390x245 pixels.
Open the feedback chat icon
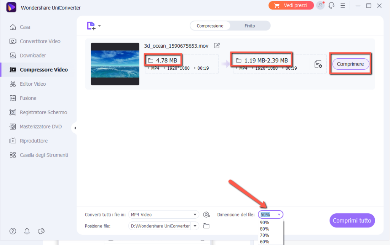(x=41, y=231)
